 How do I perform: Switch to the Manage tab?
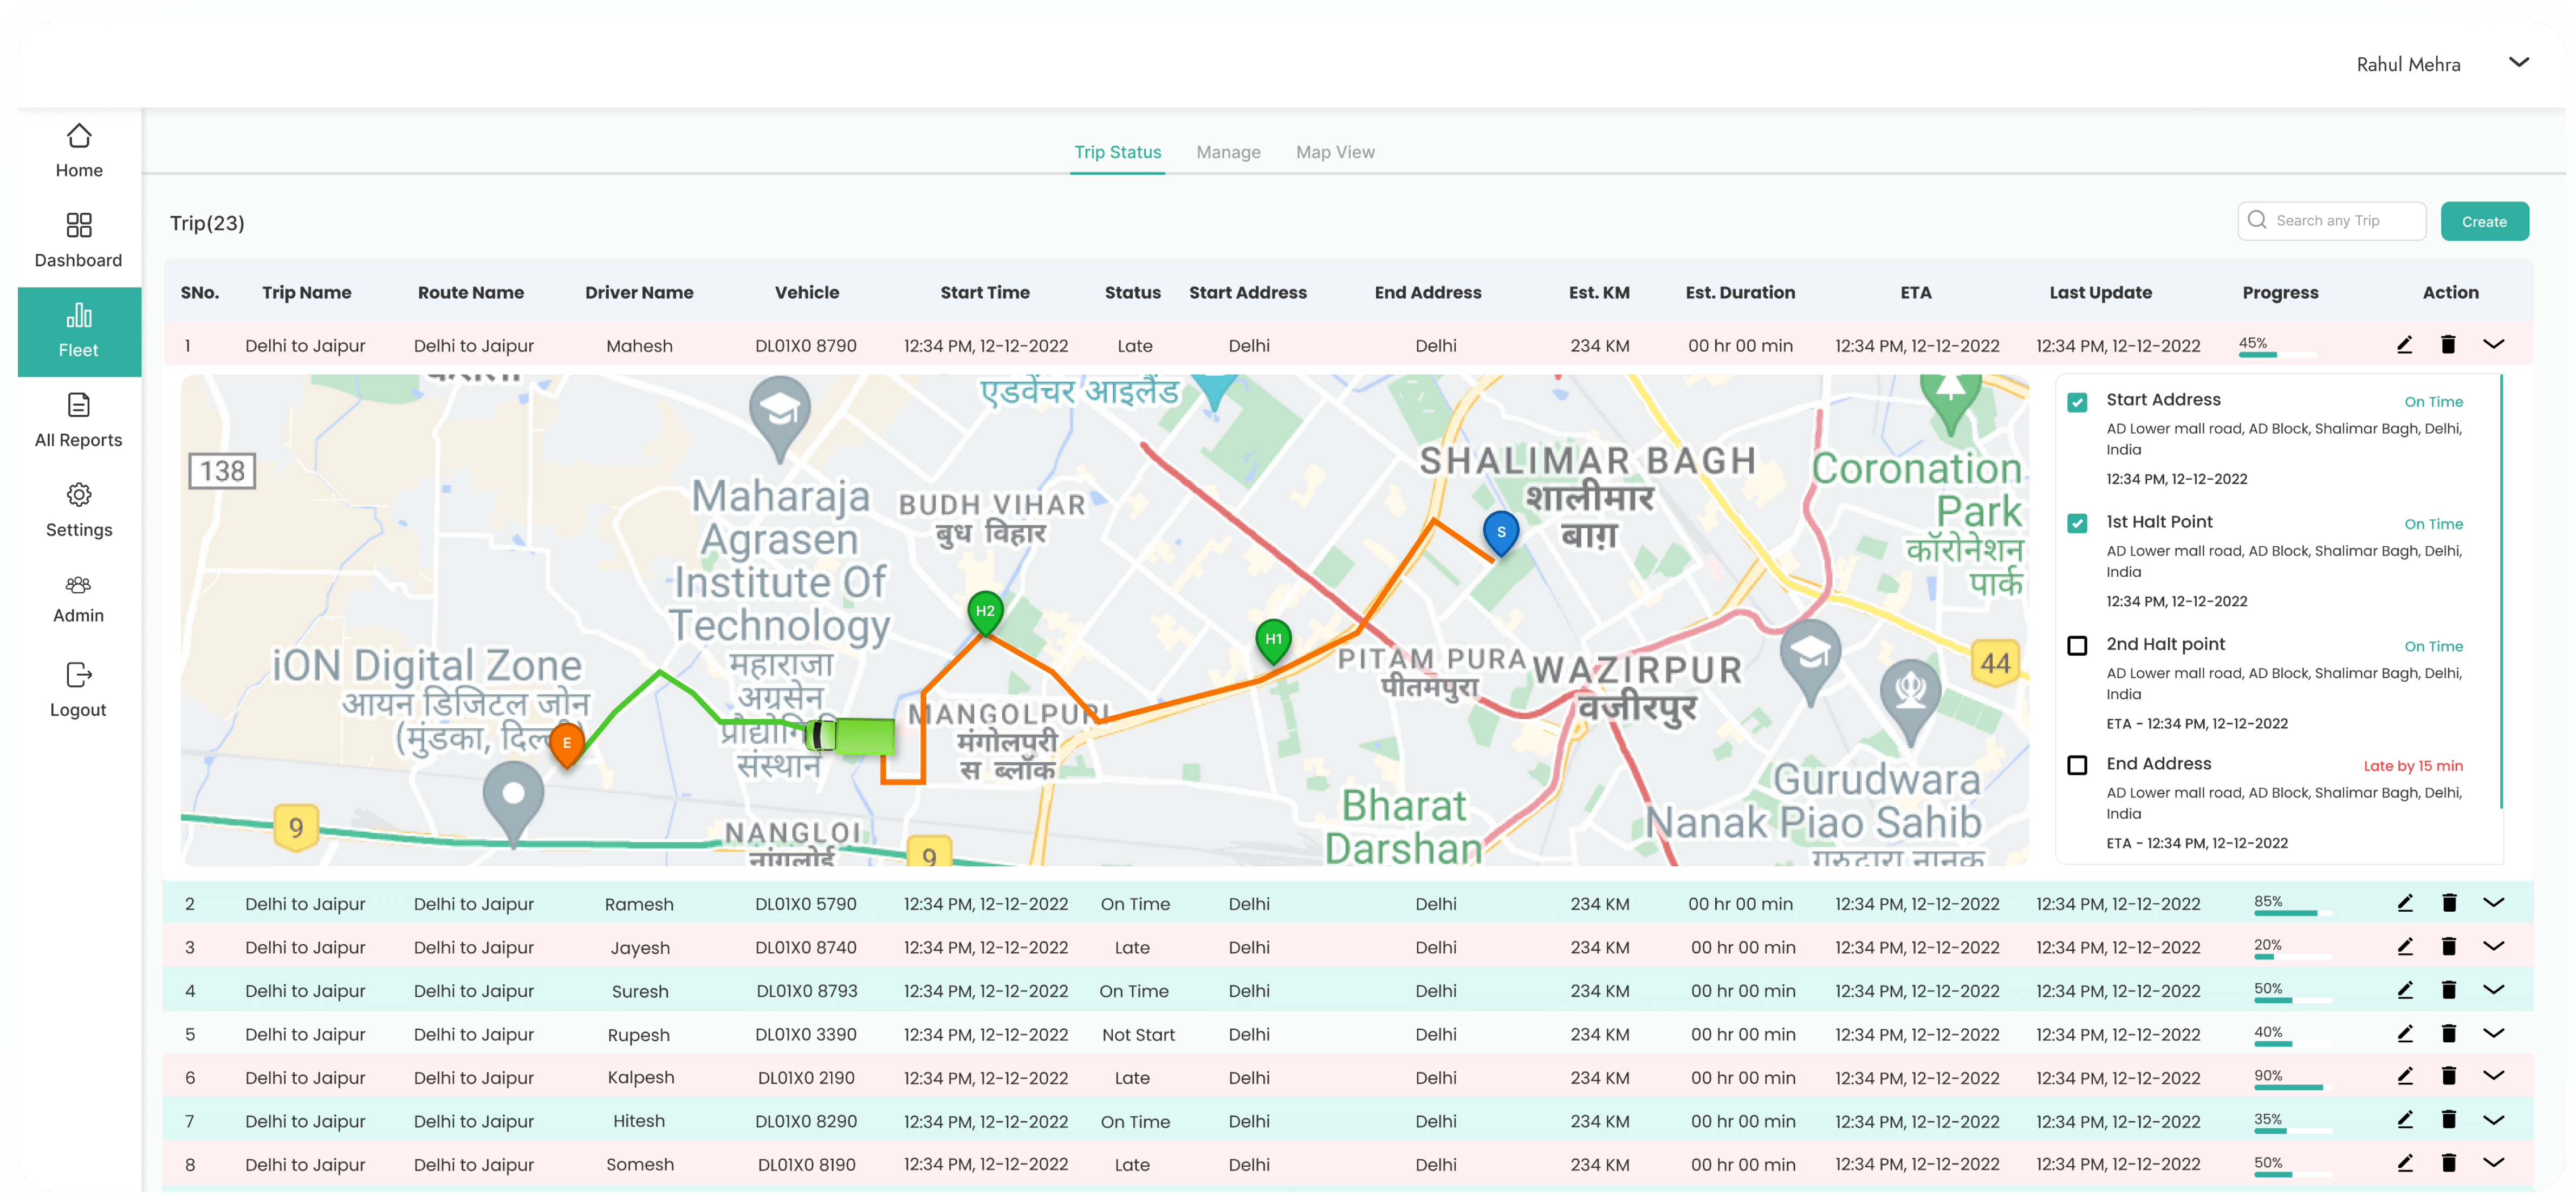coord(1228,152)
